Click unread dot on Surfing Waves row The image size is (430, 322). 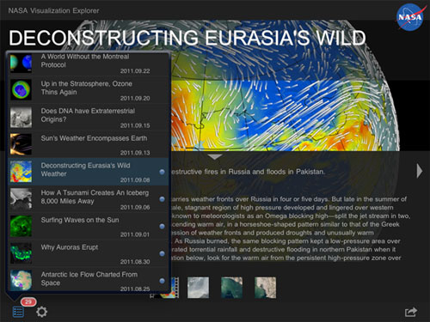(x=162, y=227)
